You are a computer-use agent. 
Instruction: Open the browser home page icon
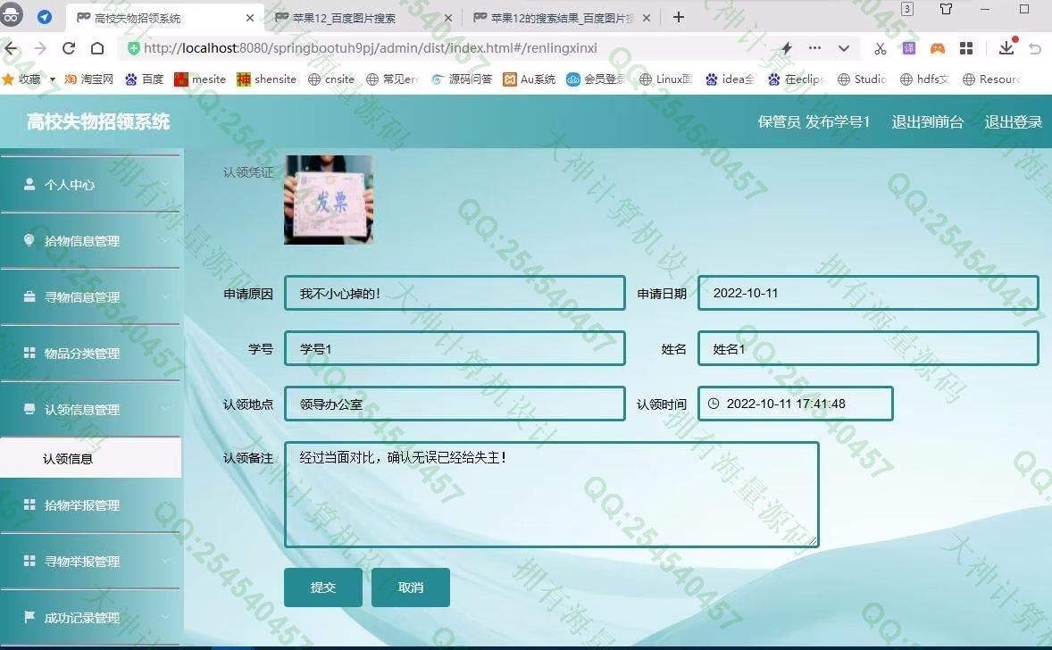97,48
